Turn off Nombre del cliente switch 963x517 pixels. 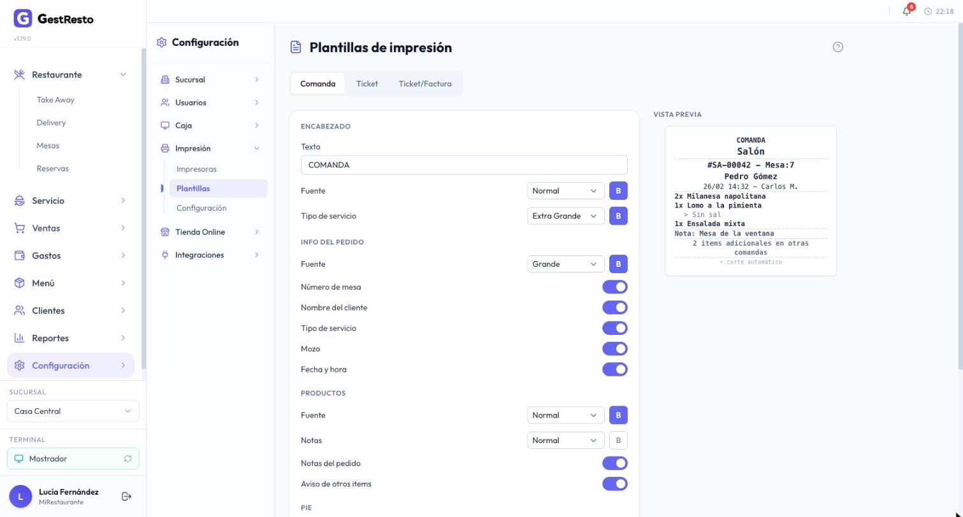(615, 308)
